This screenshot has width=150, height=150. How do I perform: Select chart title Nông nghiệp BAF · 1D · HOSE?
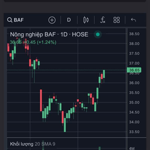pos(49,34)
